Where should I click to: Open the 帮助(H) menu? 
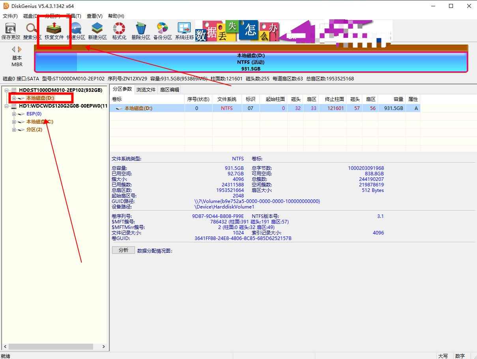point(116,16)
